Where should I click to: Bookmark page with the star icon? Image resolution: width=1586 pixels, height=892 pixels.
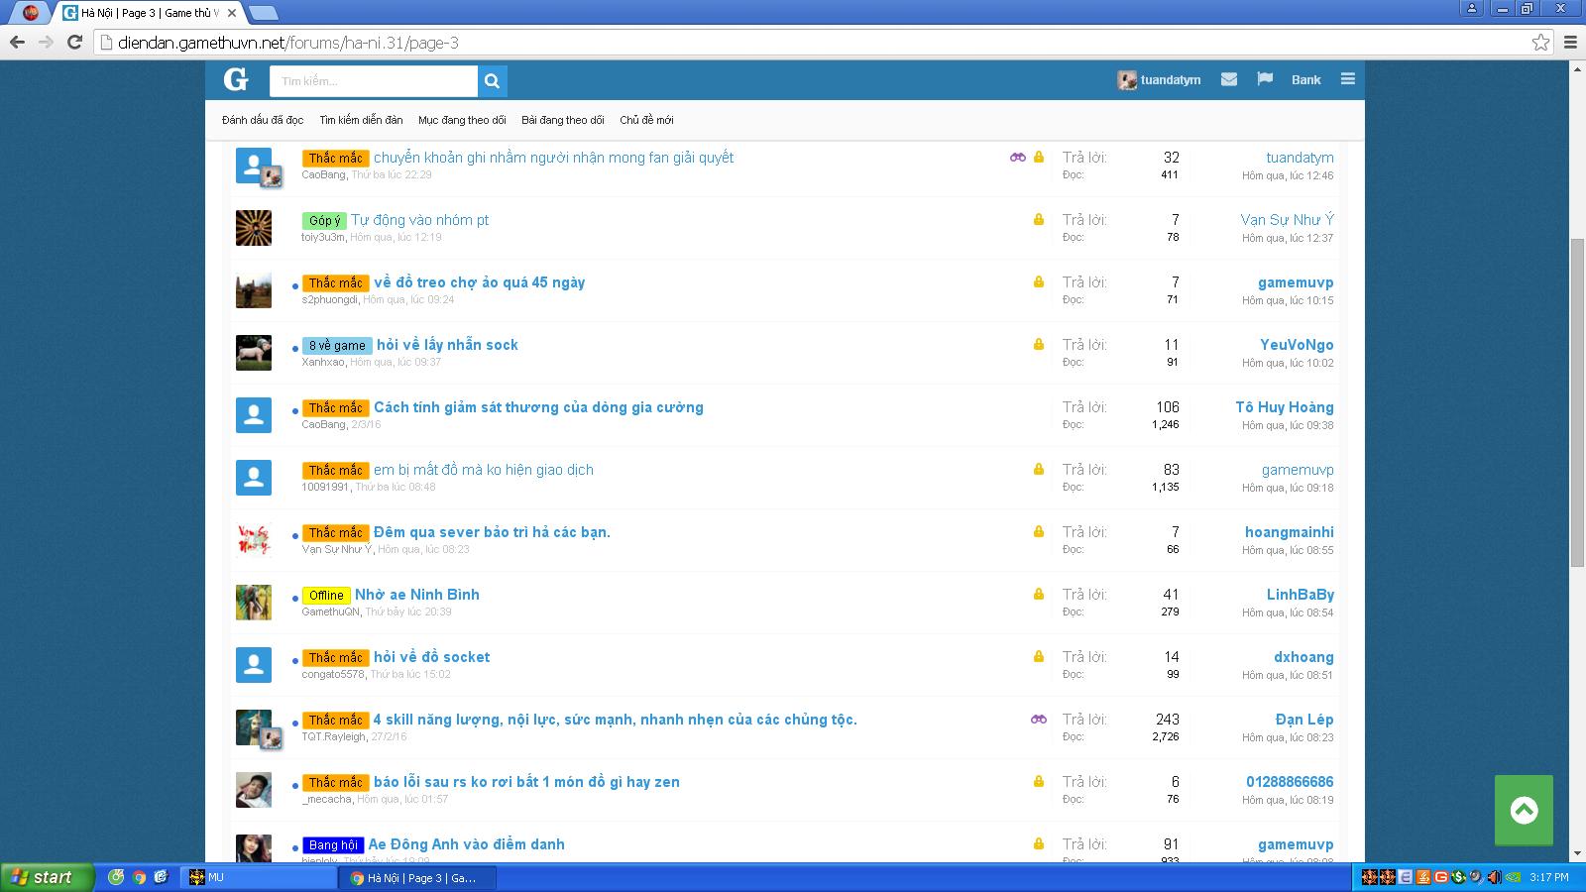tap(1540, 42)
